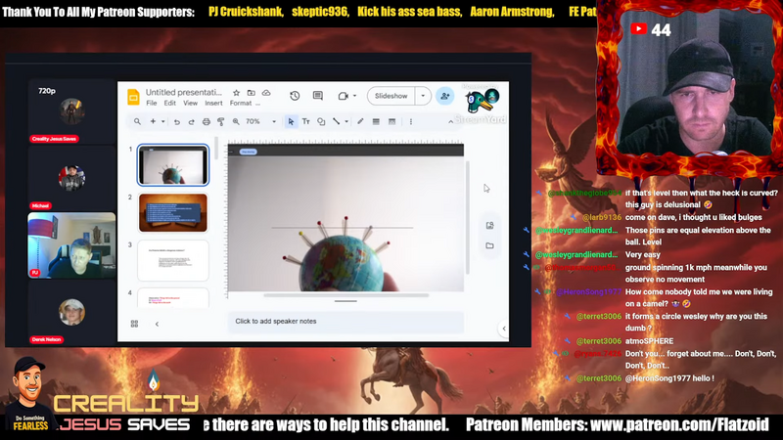
Task: Click the print icon
Action: point(207,121)
